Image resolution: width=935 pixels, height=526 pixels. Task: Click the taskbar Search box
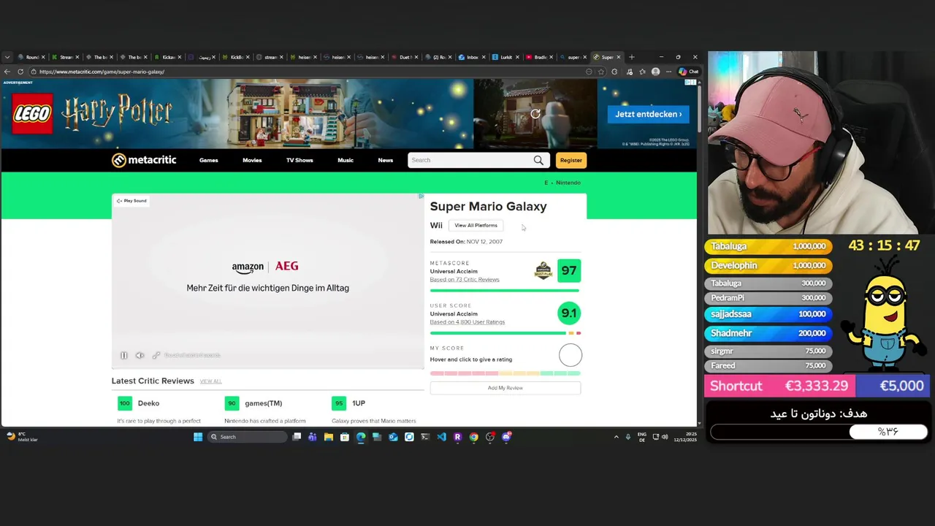pos(247,437)
